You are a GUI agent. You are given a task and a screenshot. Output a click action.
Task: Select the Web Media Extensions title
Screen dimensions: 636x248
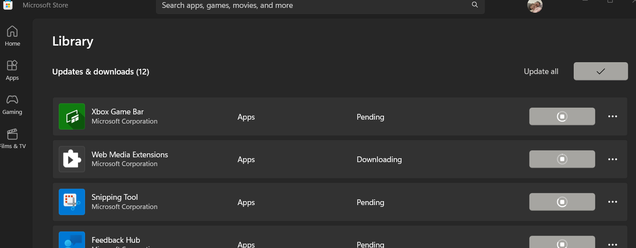(130, 155)
